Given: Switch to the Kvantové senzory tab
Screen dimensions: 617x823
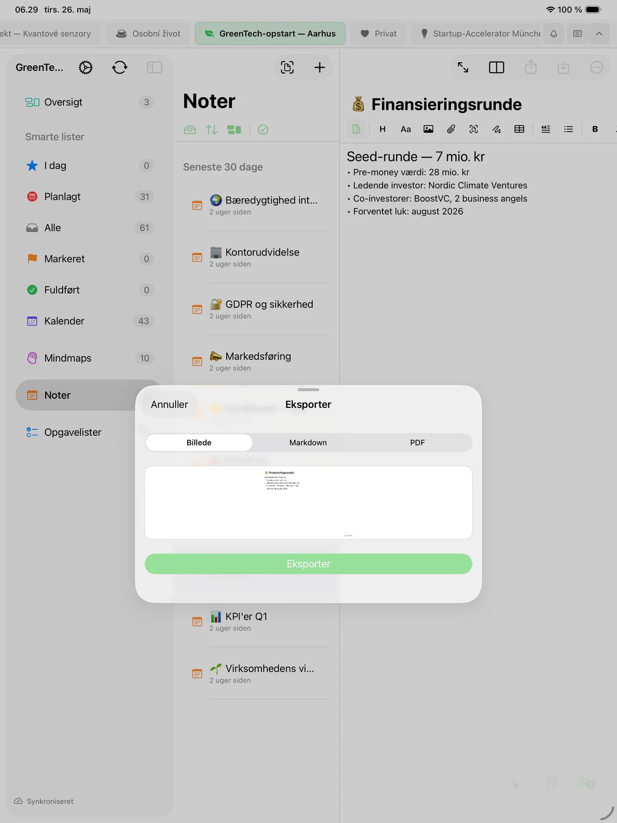Looking at the screenshot, I should pos(50,34).
